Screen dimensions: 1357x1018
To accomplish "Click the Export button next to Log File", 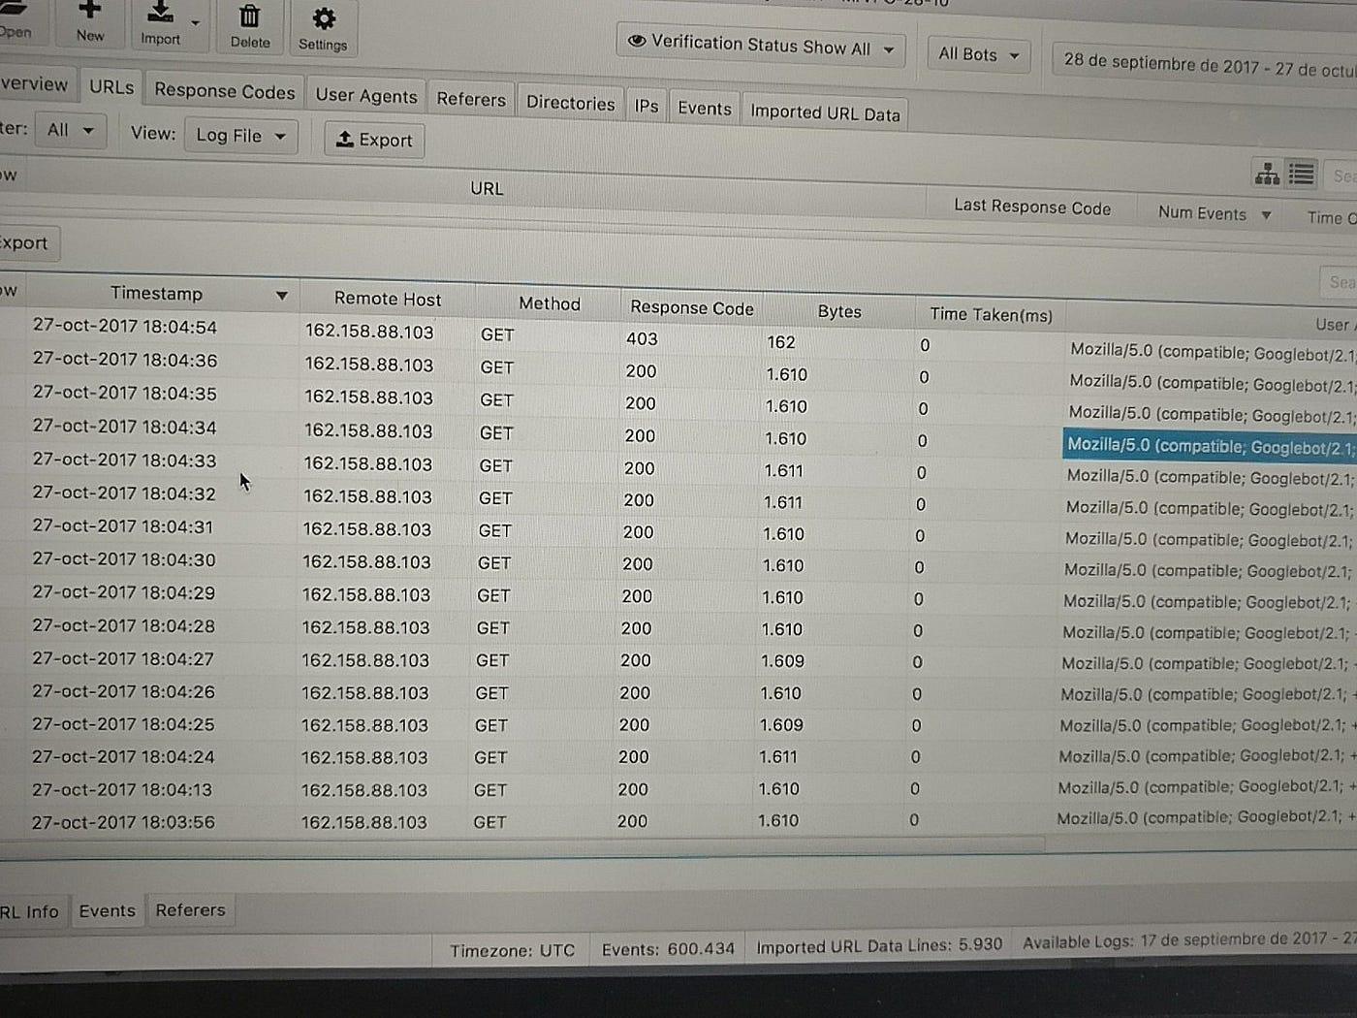I will [x=374, y=141].
